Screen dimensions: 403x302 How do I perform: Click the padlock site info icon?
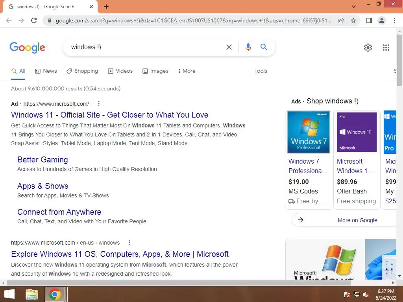click(x=50, y=20)
